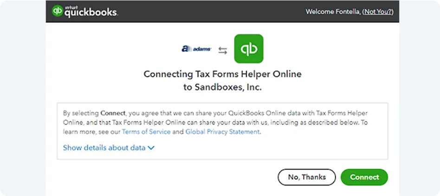Screen dimensions: 440x196
Task: Click the empty dark header bar area
Action: pyautogui.click(x=210, y=11)
